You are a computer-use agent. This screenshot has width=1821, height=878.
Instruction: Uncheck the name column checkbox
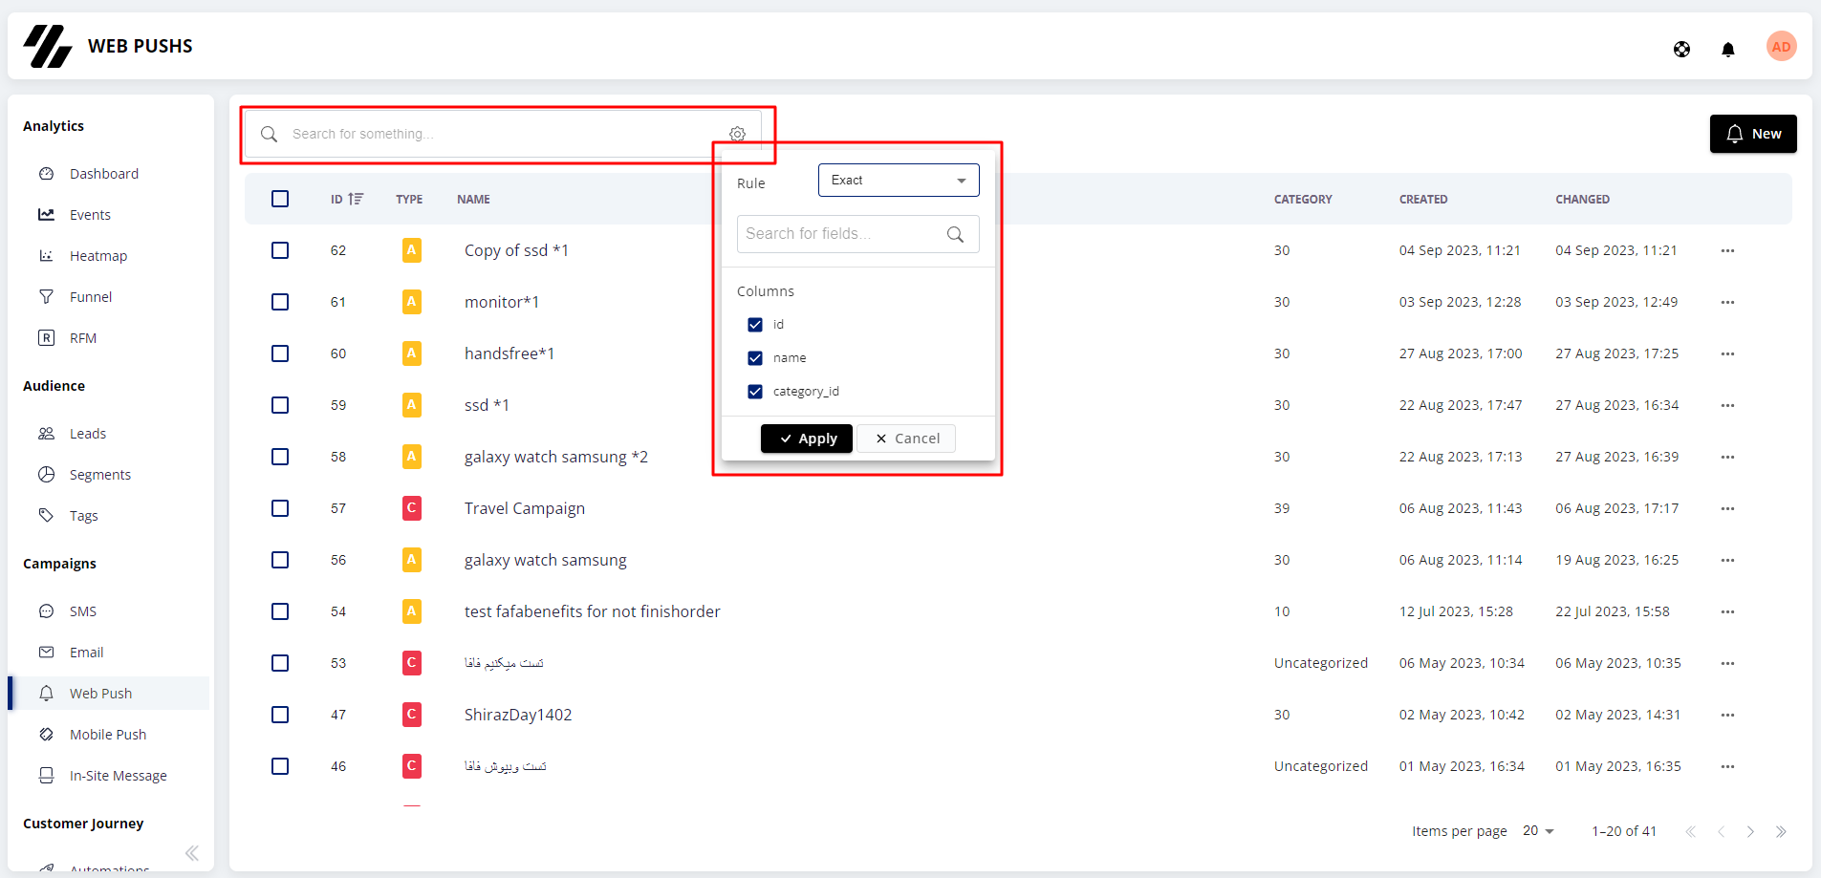click(x=755, y=358)
